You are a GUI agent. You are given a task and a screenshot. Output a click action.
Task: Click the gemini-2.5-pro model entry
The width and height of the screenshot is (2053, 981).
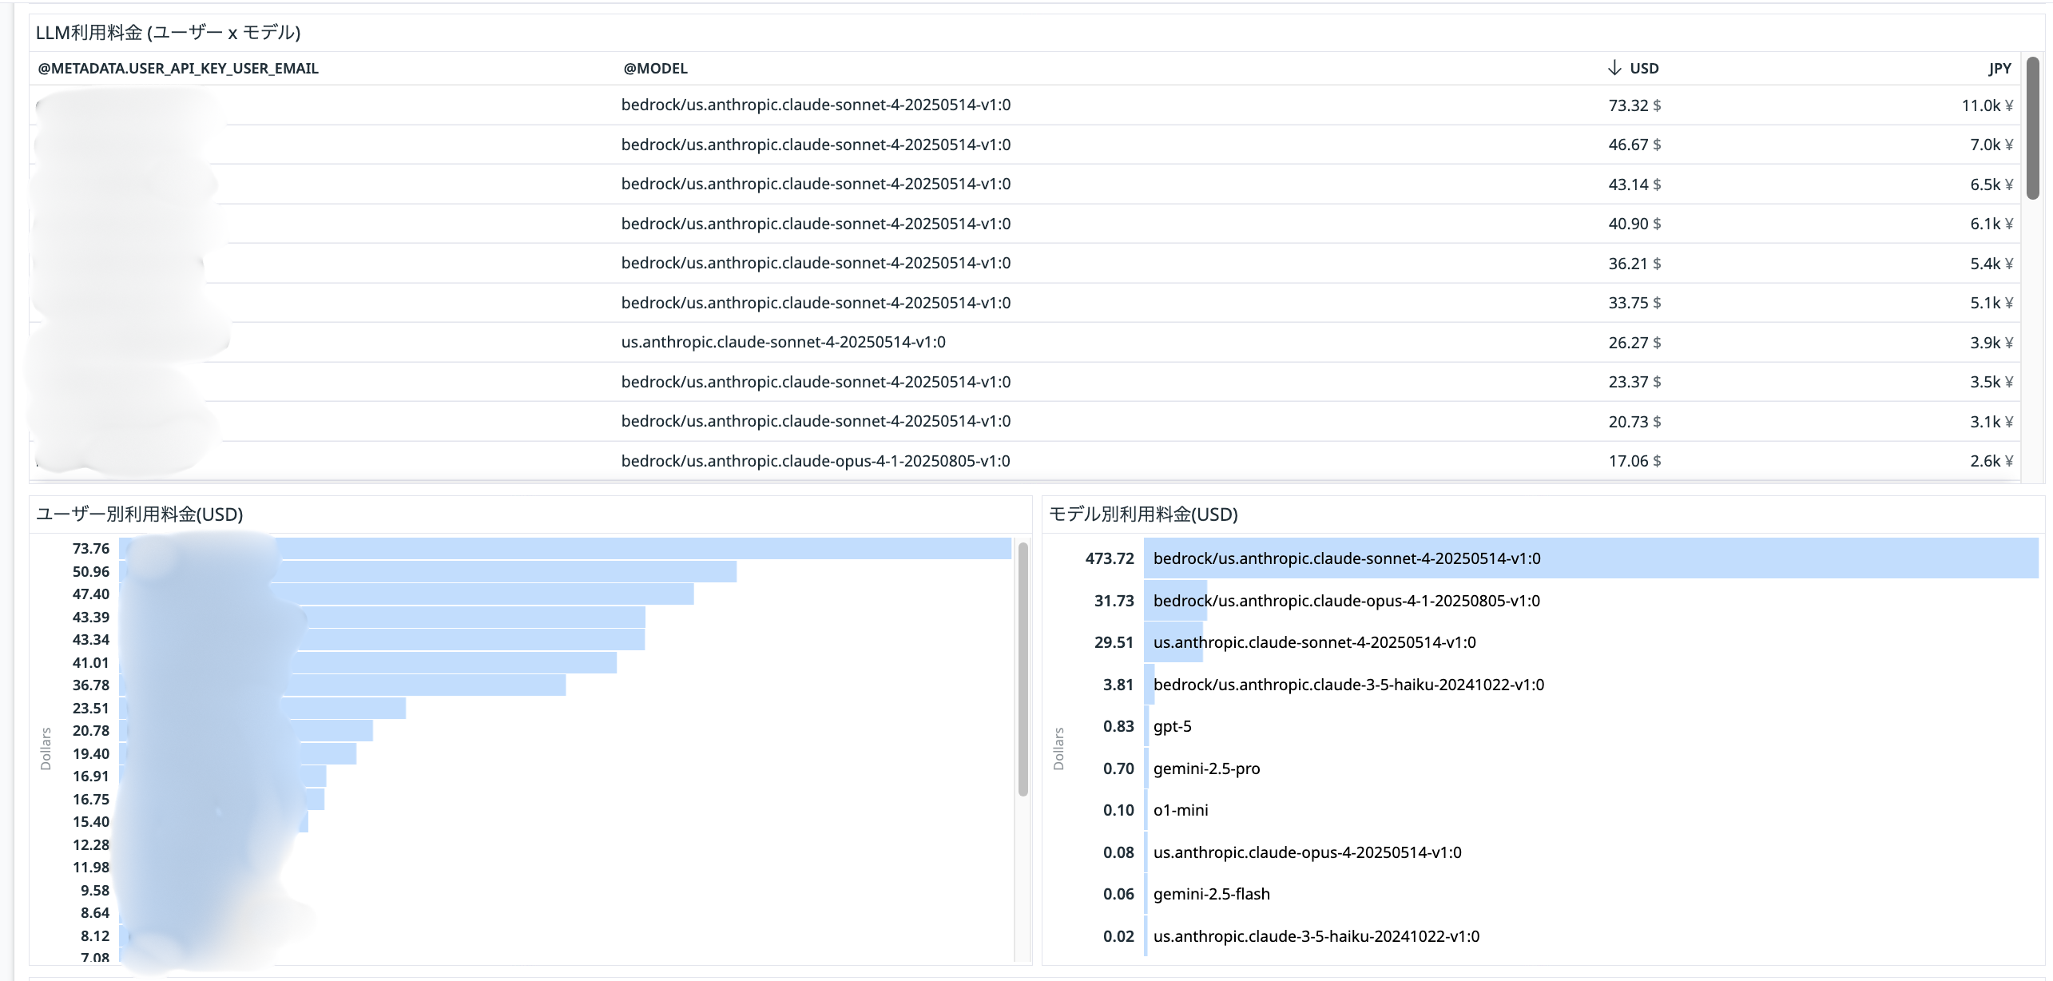tap(1206, 769)
